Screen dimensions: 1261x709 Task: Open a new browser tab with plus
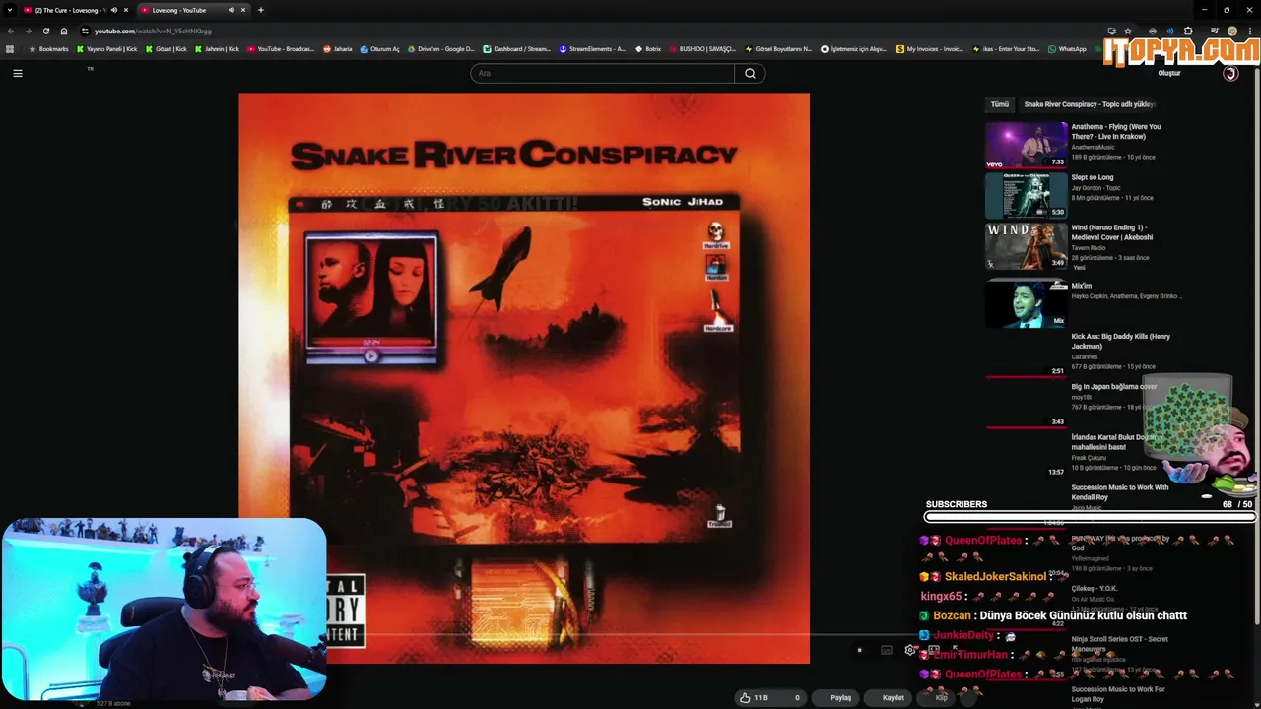click(260, 10)
